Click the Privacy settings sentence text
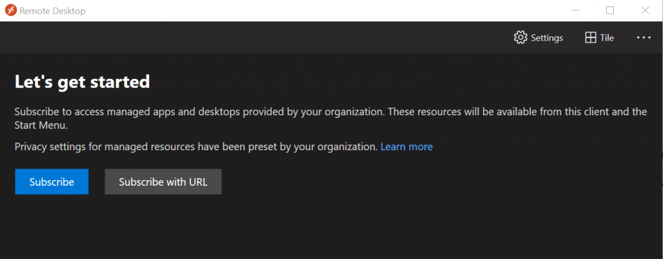663x259 pixels. coord(196,147)
